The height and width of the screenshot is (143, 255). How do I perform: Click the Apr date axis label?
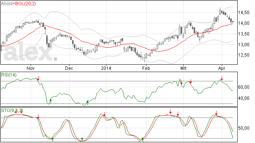tap(222, 68)
